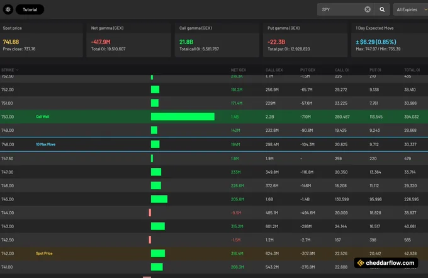The height and width of the screenshot is (278, 428).
Task: Sort by NET GEX column header
Action: tap(239, 70)
